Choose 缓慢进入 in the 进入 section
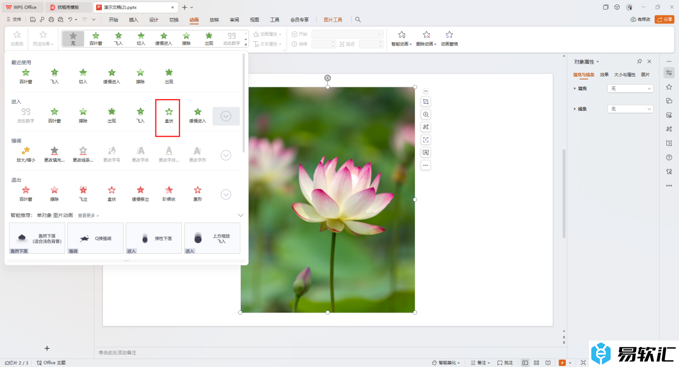Image resolution: width=679 pixels, height=367 pixels. pyautogui.click(x=197, y=115)
